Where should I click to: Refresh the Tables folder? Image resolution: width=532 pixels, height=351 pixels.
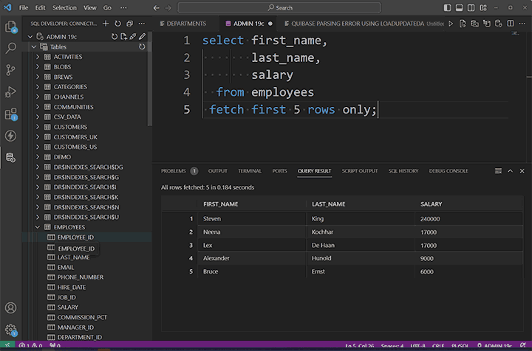point(142,47)
